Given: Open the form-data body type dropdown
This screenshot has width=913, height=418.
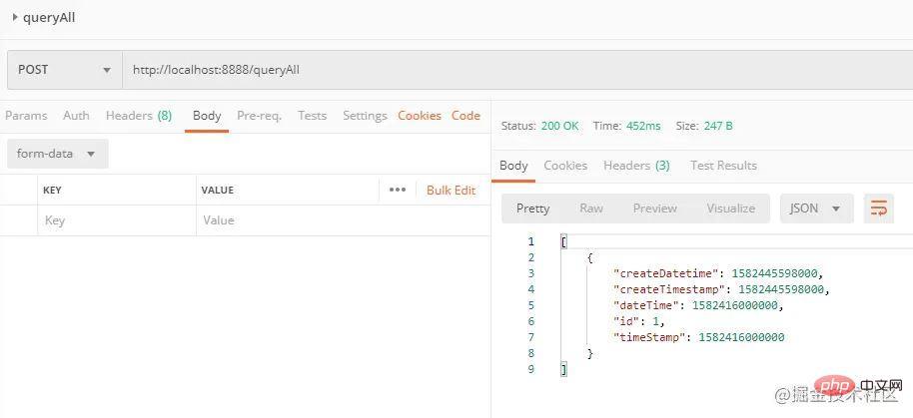Looking at the screenshot, I should (57, 154).
